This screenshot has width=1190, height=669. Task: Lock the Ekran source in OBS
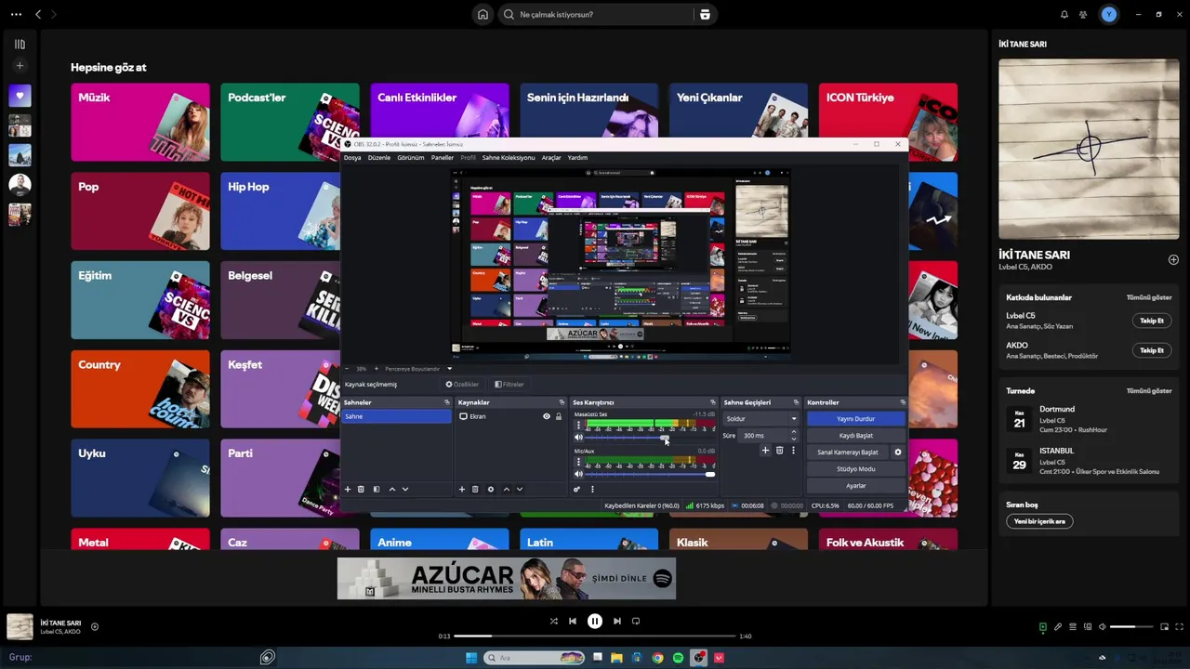pos(559,416)
